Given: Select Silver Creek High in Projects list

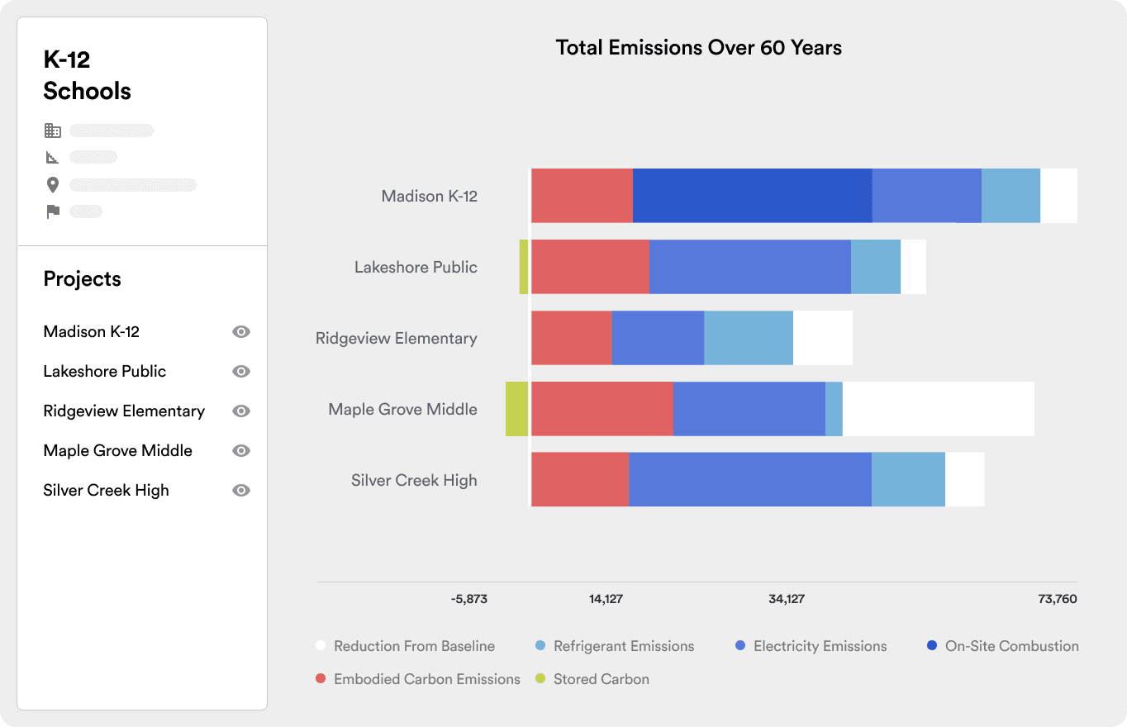Looking at the screenshot, I should [107, 490].
